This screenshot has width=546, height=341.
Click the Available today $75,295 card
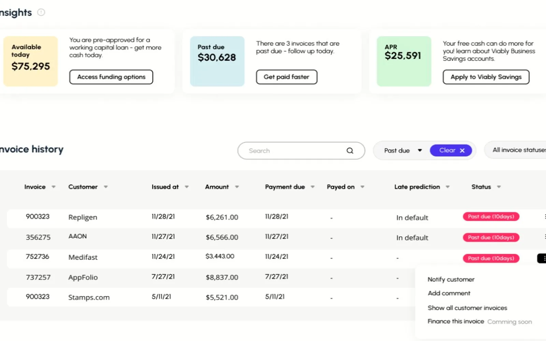(x=31, y=61)
